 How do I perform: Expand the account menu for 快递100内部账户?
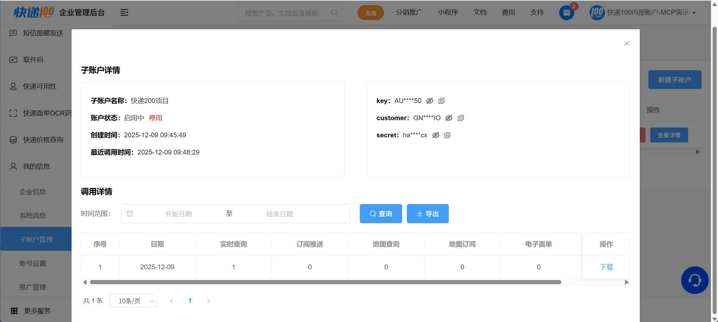694,13
